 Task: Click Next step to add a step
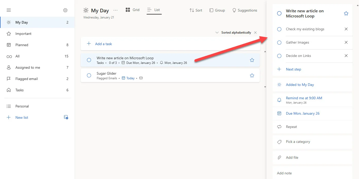tap(293, 69)
